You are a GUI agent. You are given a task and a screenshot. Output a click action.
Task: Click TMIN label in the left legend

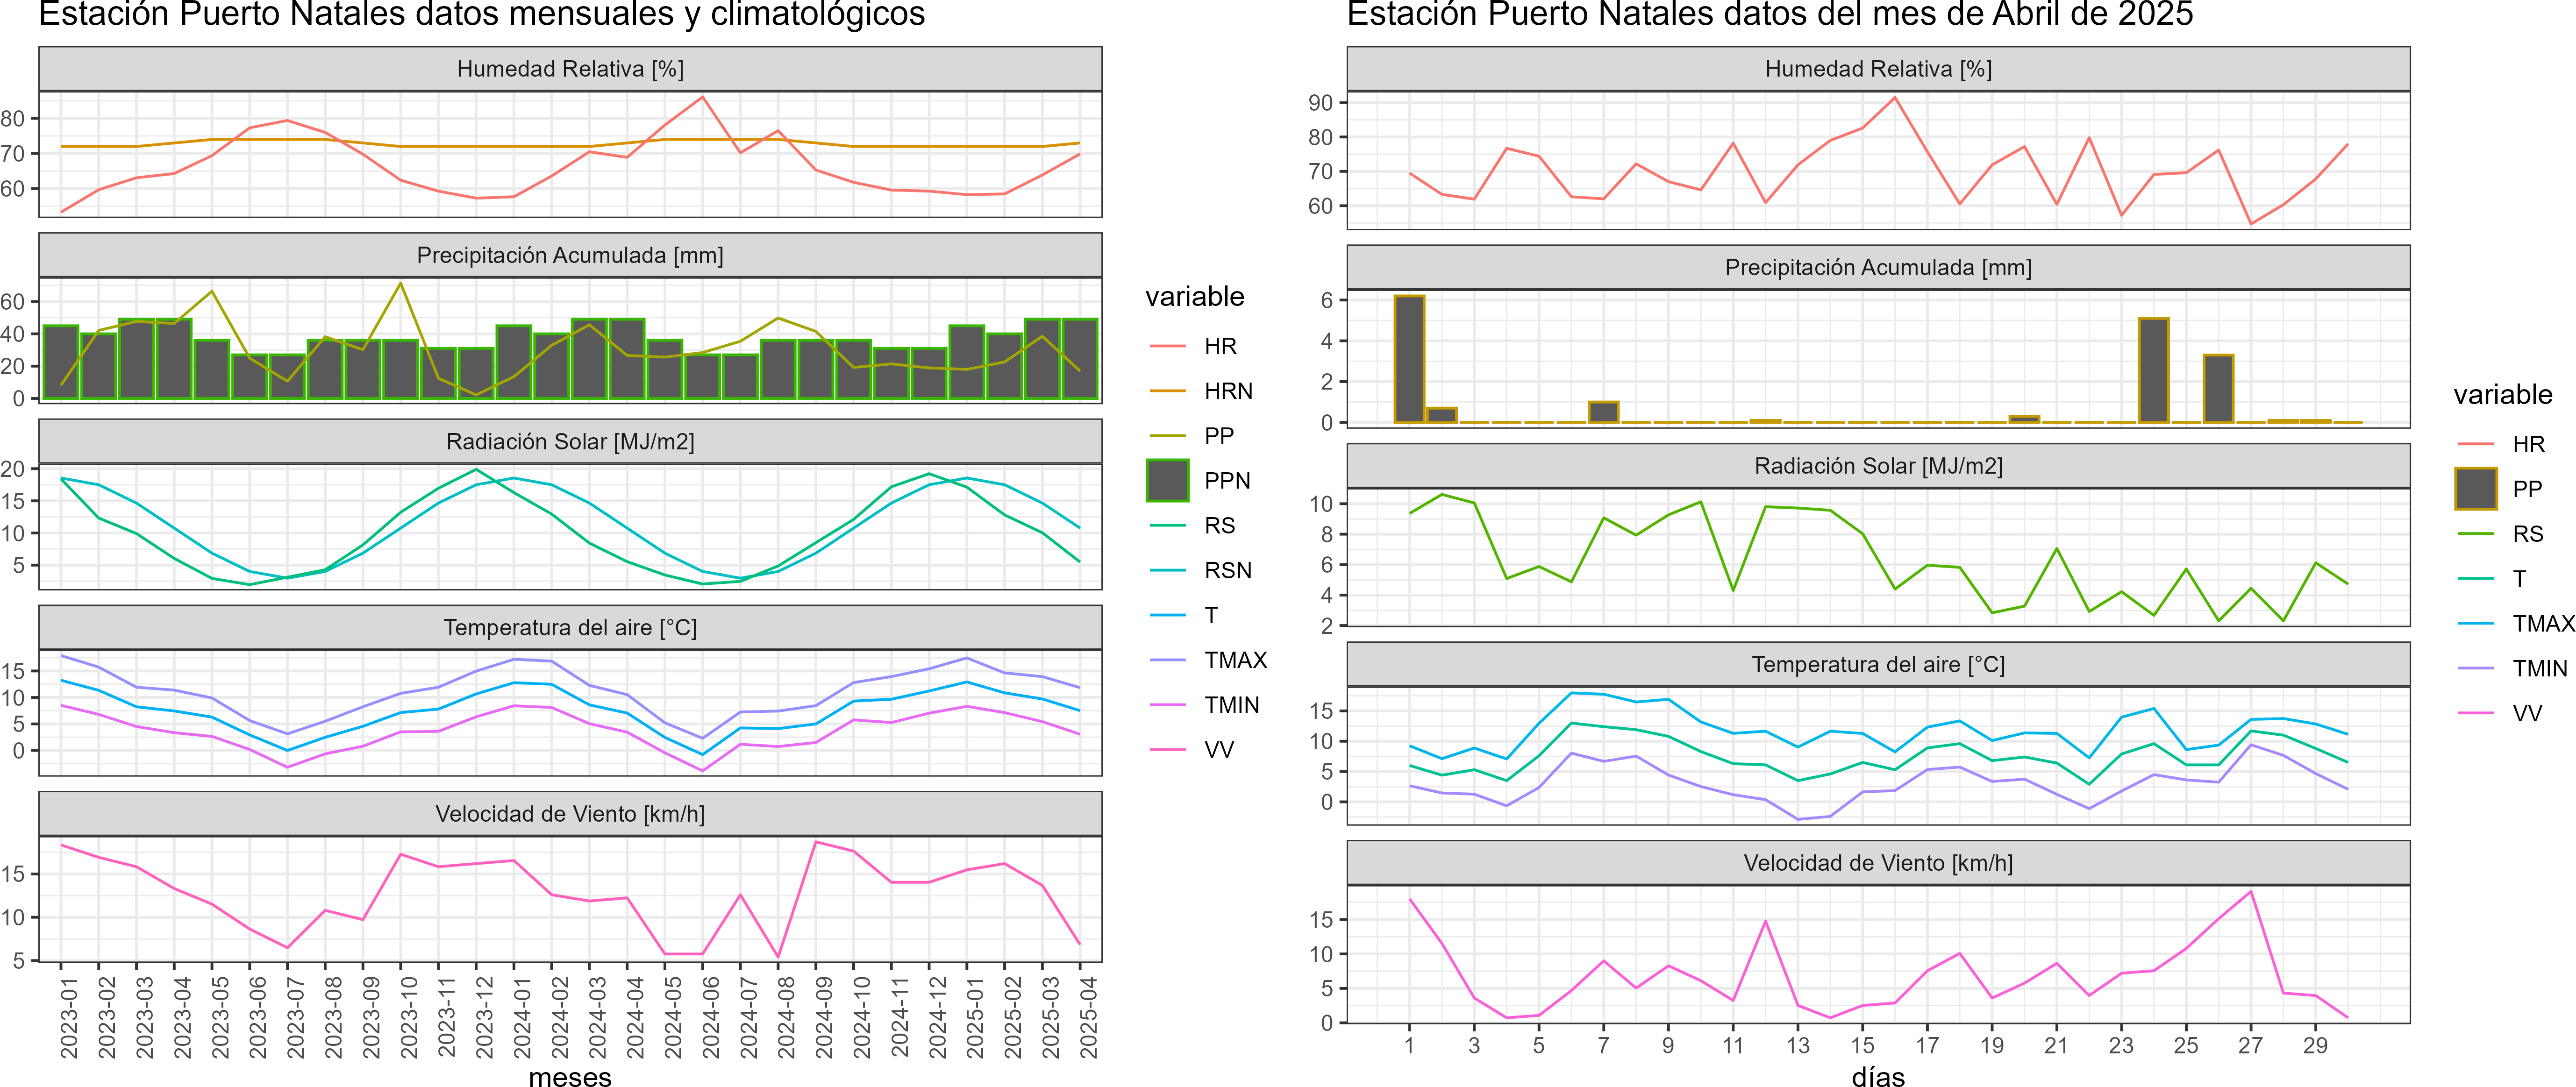pyautogui.click(x=1232, y=705)
